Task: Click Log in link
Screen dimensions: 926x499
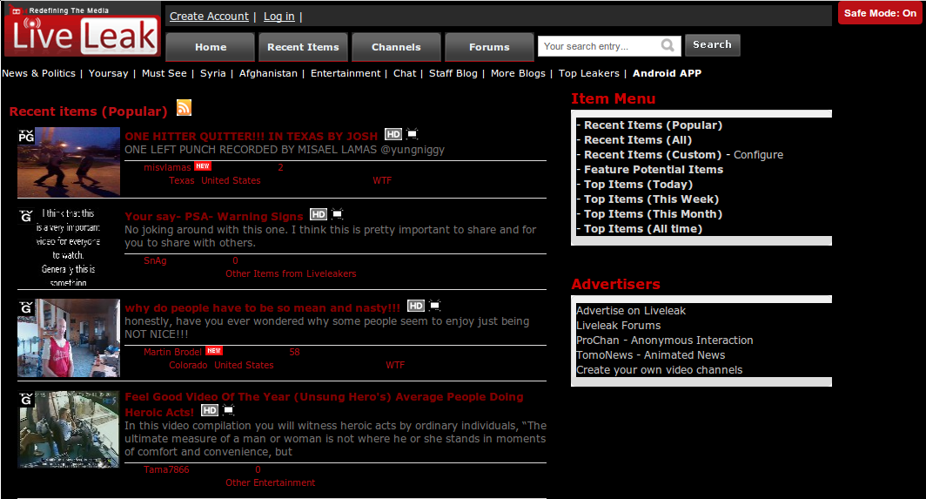Action: click(x=278, y=17)
